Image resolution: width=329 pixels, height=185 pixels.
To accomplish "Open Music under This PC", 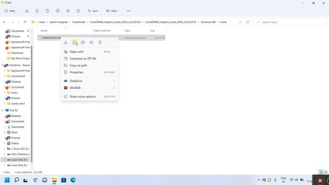I will coord(14,133).
